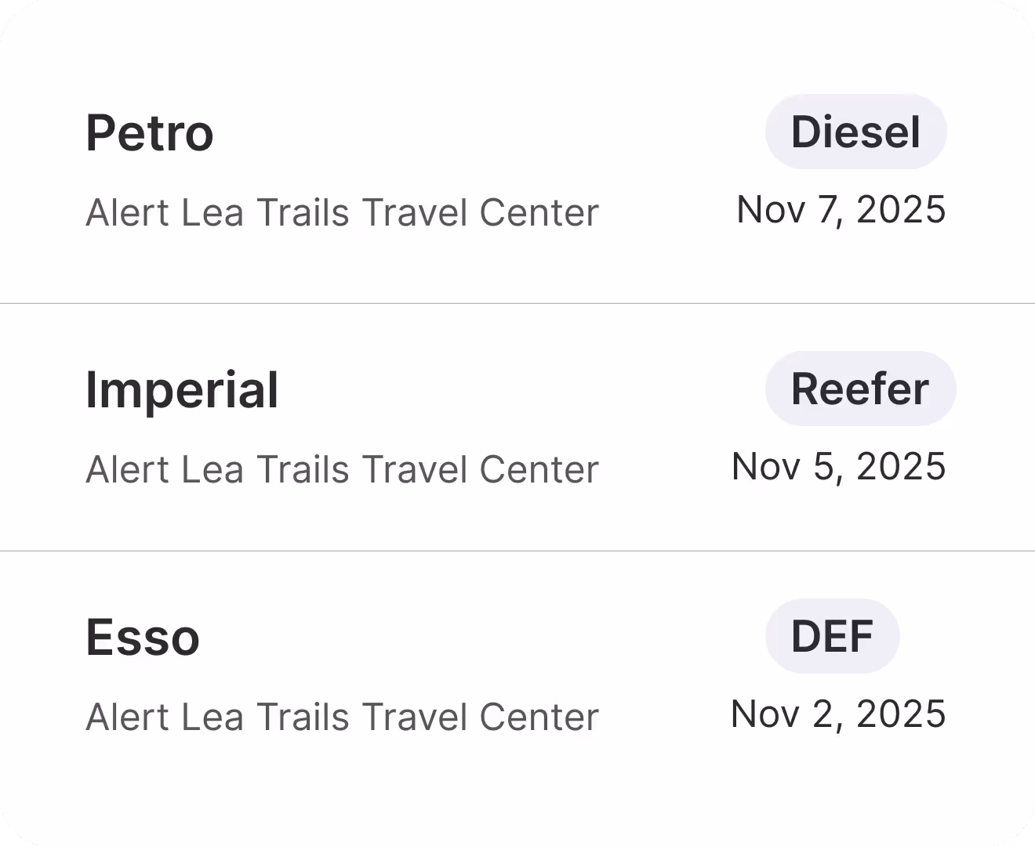The height and width of the screenshot is (846, 1035).
Task: Click the Imperial vendor name
Action: tap(183, 389)
